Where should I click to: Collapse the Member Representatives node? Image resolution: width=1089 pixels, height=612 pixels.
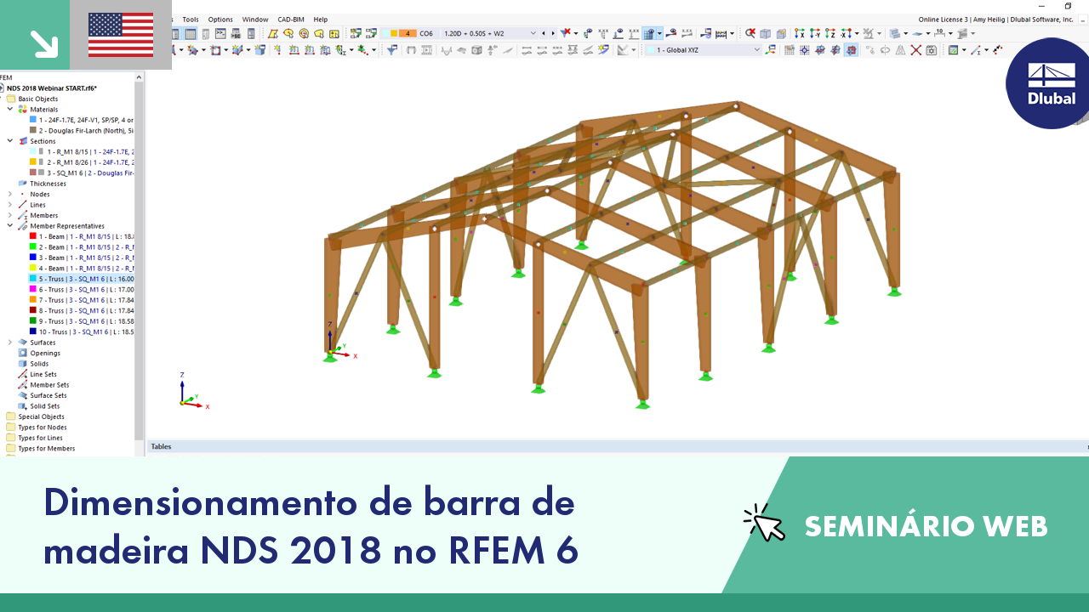(x=10, y=226)
